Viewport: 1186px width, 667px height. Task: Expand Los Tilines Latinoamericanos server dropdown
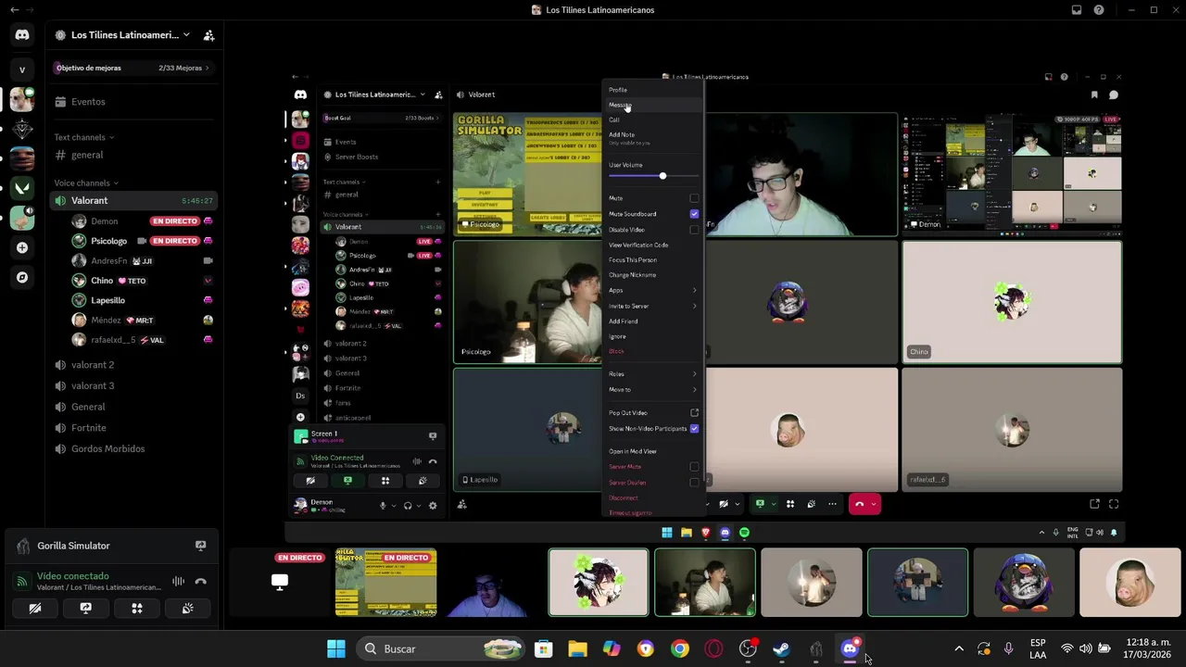186,35
